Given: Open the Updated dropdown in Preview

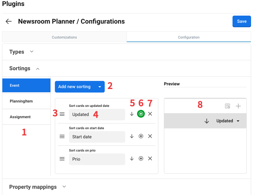Looking at the screenshot, I should point(228,121).
